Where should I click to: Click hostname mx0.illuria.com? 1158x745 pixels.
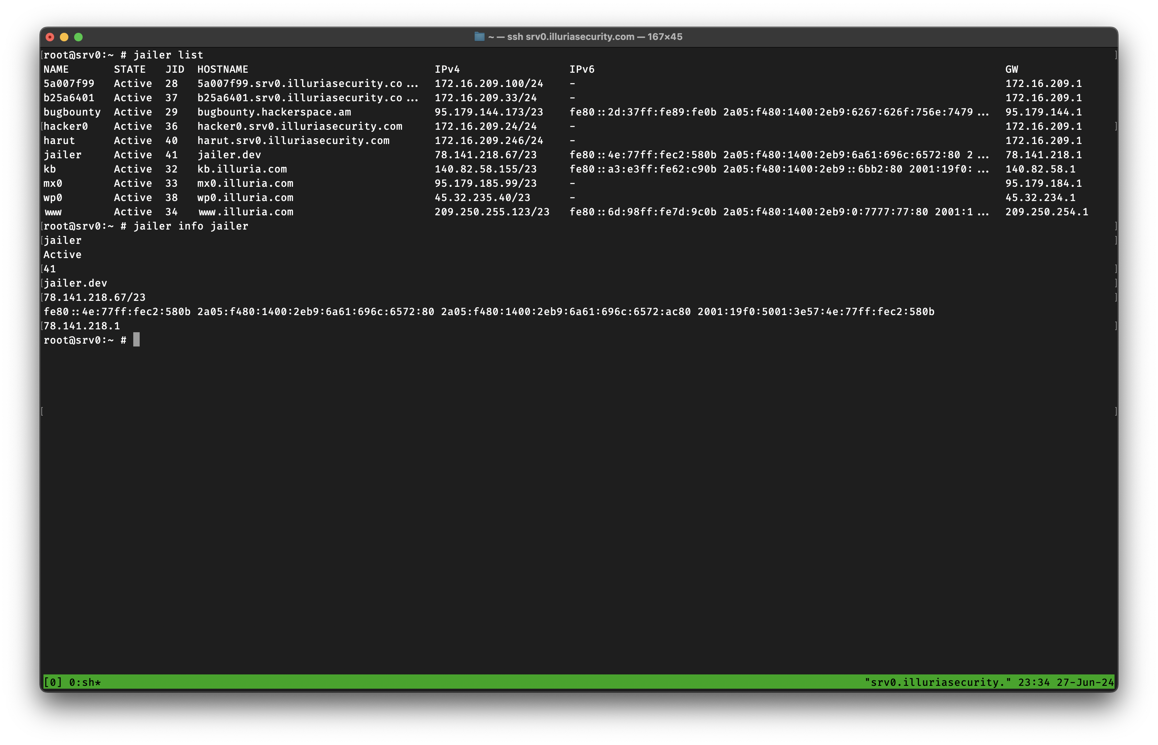(x=245, y=183)
